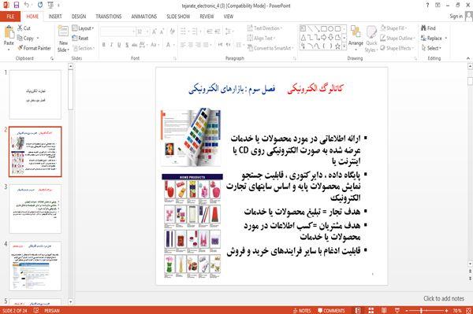Click the zoom out minus icon
Screen dimensions: 473x314
pyautogui.click(x=407, y=310)
